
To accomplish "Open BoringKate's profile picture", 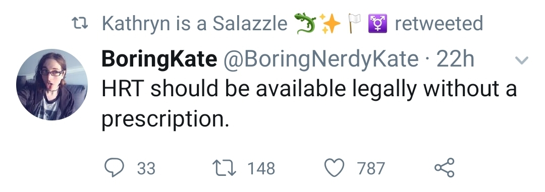I will click(52, 85).
